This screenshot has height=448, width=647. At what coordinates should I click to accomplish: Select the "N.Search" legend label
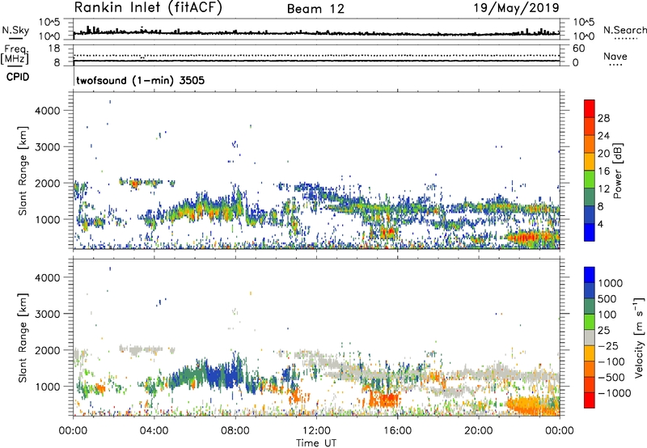624,30
